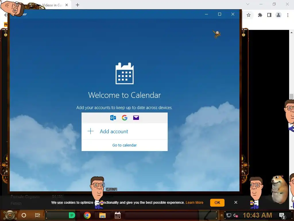This screenshot has height=221, width=294.
Task: Launch Chrome from the taskbar
Action: [x=87, y=215]
